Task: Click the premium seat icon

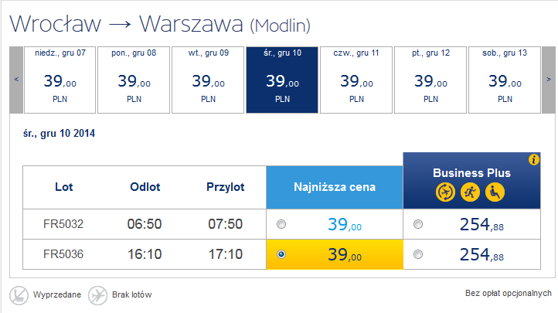Action: [x=495, y=192]
